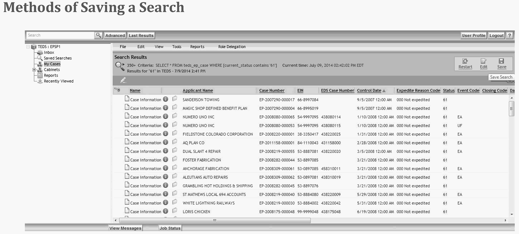This screenshot has height=234, width=519.
Task: Click the help question mark button
Action: coord(510,36)
